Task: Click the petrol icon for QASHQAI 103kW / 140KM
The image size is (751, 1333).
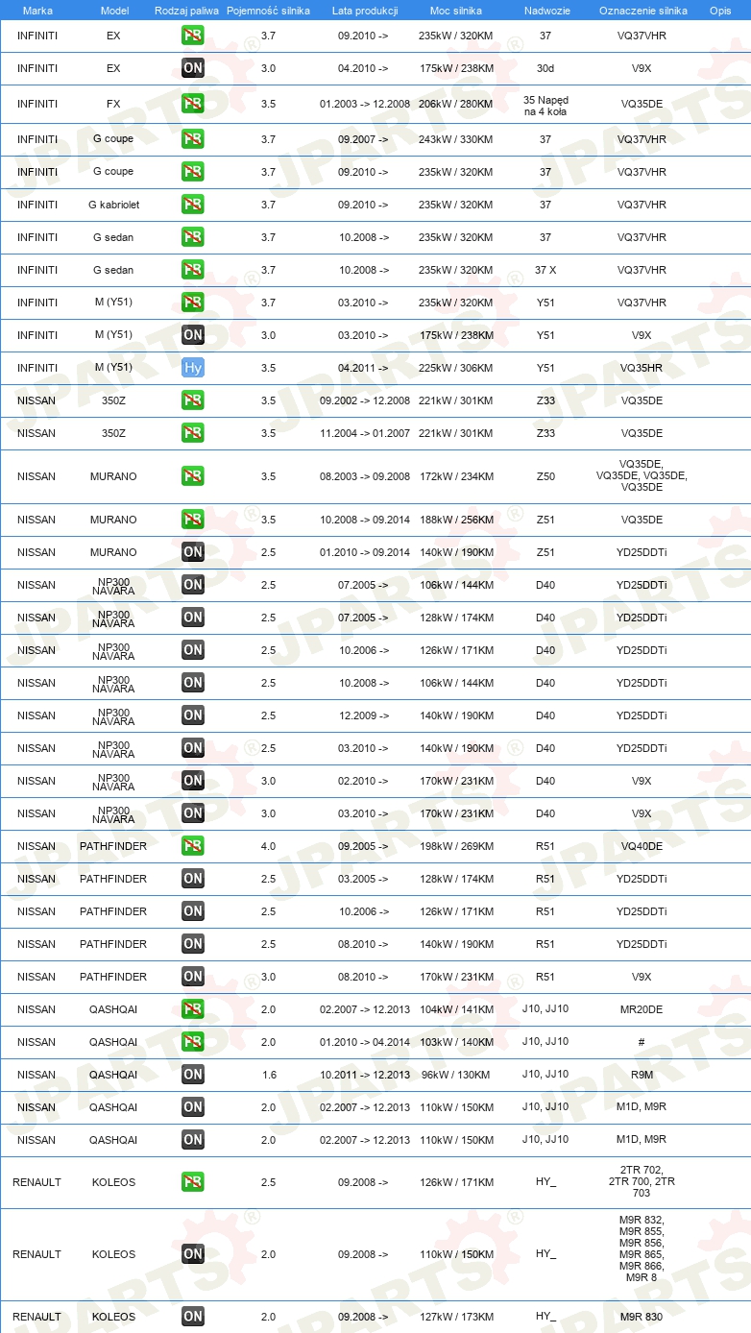Action: click(193, 1042)
